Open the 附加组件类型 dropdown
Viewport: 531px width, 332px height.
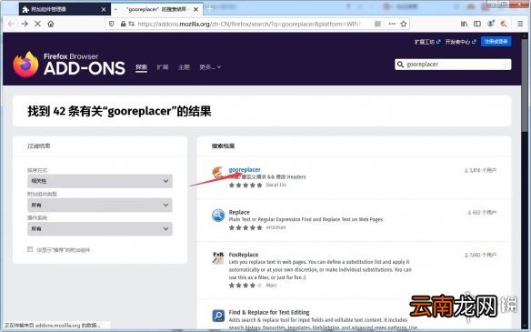[100, 205]
